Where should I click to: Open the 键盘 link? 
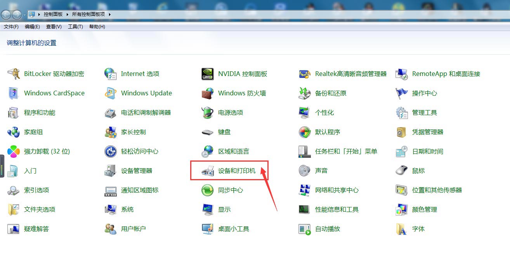224,132
